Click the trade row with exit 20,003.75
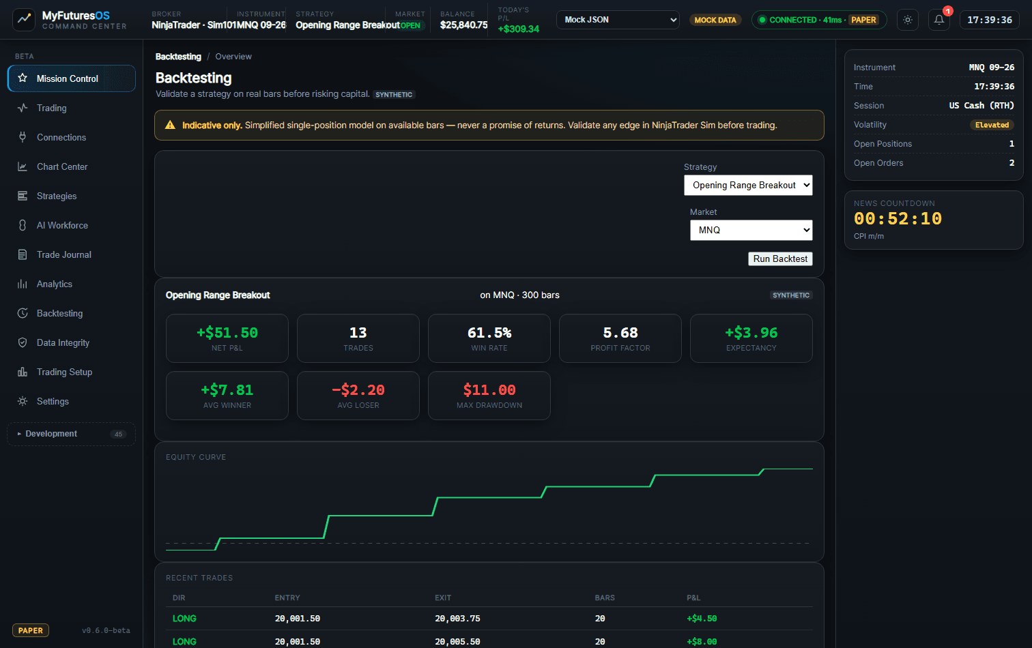Viewport: 1032px width, 648px height. (x=489, y=619)
